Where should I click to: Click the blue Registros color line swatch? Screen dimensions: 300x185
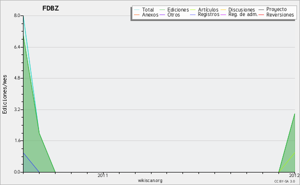192,14
